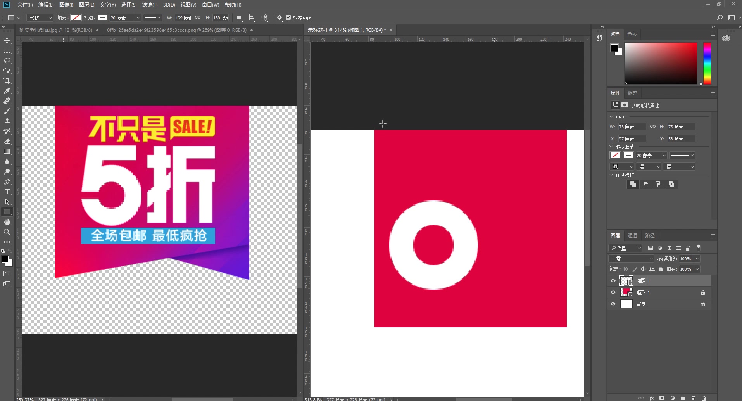742x401 pixels.
Task: Open stroke alignment dropdown in Properties
Action: (x=621, y=167)
